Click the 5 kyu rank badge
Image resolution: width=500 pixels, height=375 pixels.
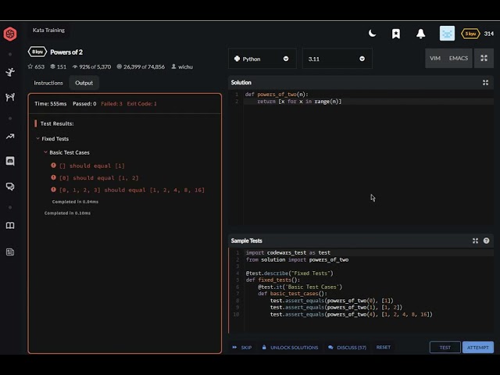pyautogui.click(x=470, y=34)
